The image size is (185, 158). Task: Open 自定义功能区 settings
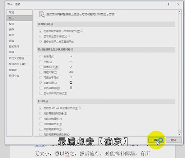coord(19,58)
